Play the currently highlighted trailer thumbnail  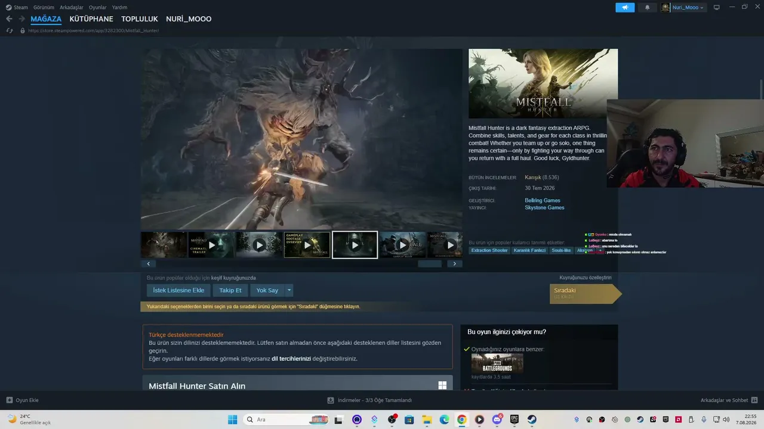coord(355,245)
